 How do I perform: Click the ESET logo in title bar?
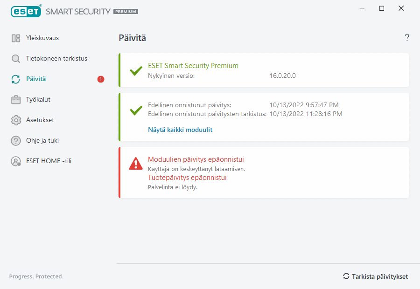tap(26, 11)
